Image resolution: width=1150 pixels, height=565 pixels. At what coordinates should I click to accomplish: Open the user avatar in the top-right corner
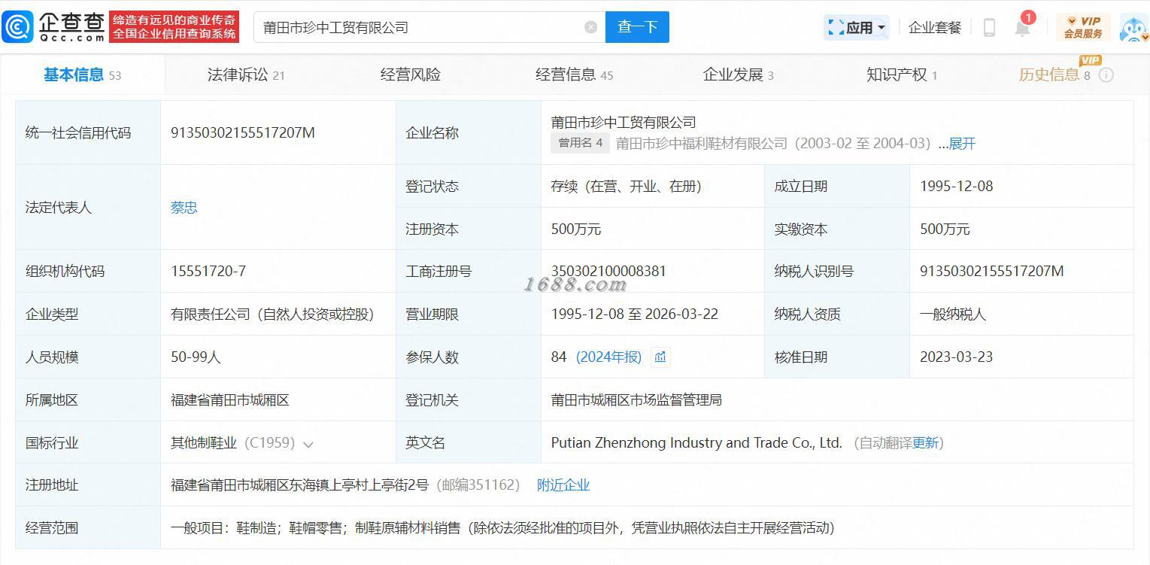point(1134,27)
